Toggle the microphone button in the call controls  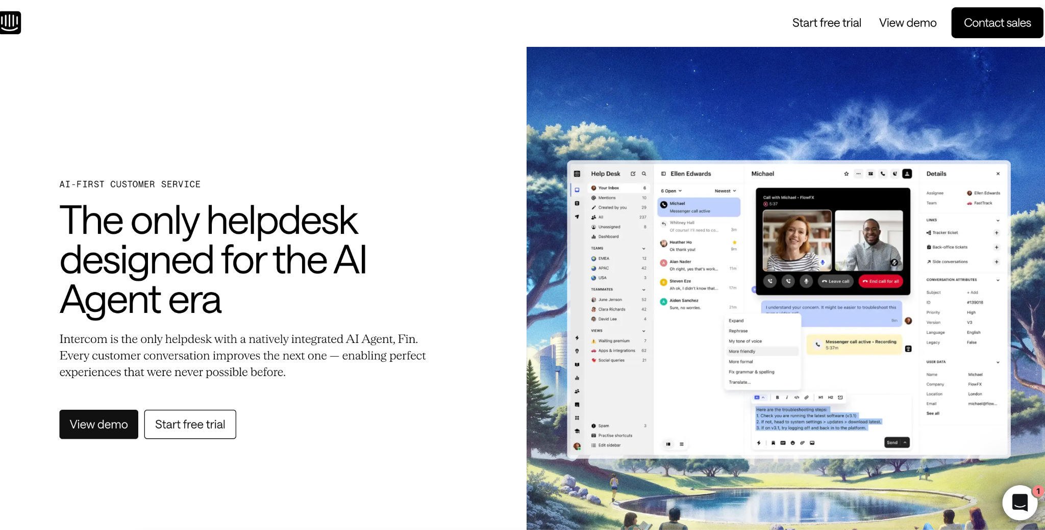tap(806, 281)
